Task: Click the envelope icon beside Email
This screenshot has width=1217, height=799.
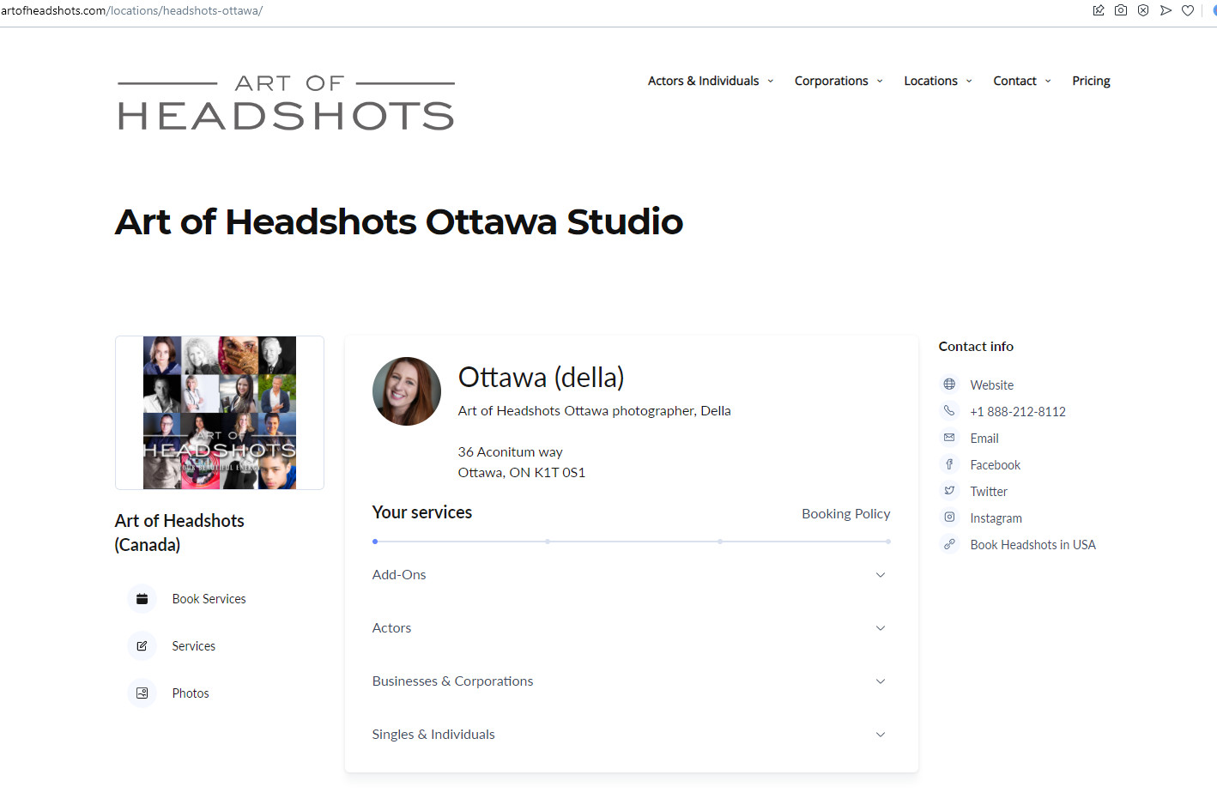Action: [949, 438]
